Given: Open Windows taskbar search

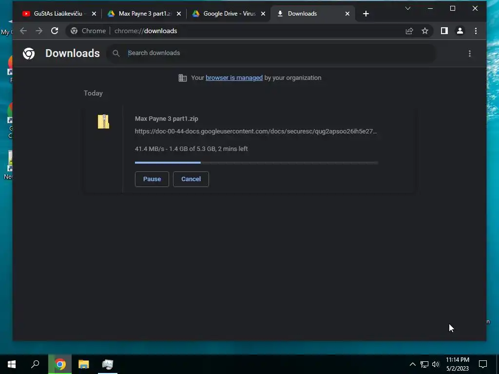Looking at the screenshot, I should (x=35, y=364).
